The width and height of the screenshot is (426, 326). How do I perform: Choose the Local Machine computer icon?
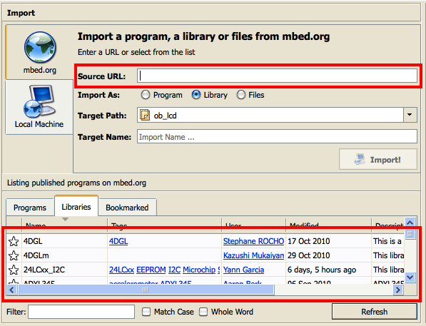point(40,101)
